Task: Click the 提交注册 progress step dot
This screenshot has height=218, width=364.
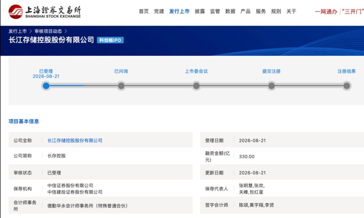Action: 272,86
